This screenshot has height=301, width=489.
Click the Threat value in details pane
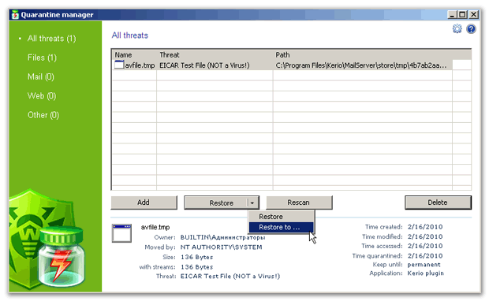(x=230, y=276)
